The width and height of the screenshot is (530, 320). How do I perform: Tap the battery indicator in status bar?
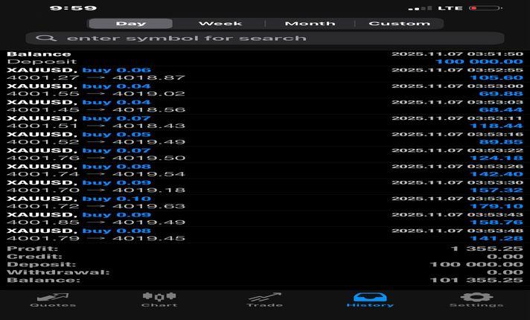tap(486, 8)
